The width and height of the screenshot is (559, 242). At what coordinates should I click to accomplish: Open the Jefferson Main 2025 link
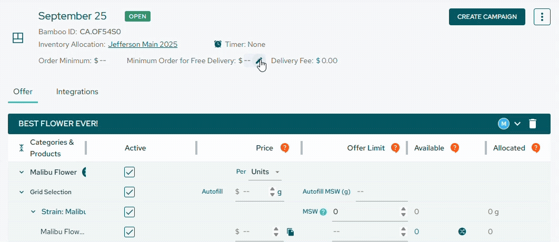(143, 45)
